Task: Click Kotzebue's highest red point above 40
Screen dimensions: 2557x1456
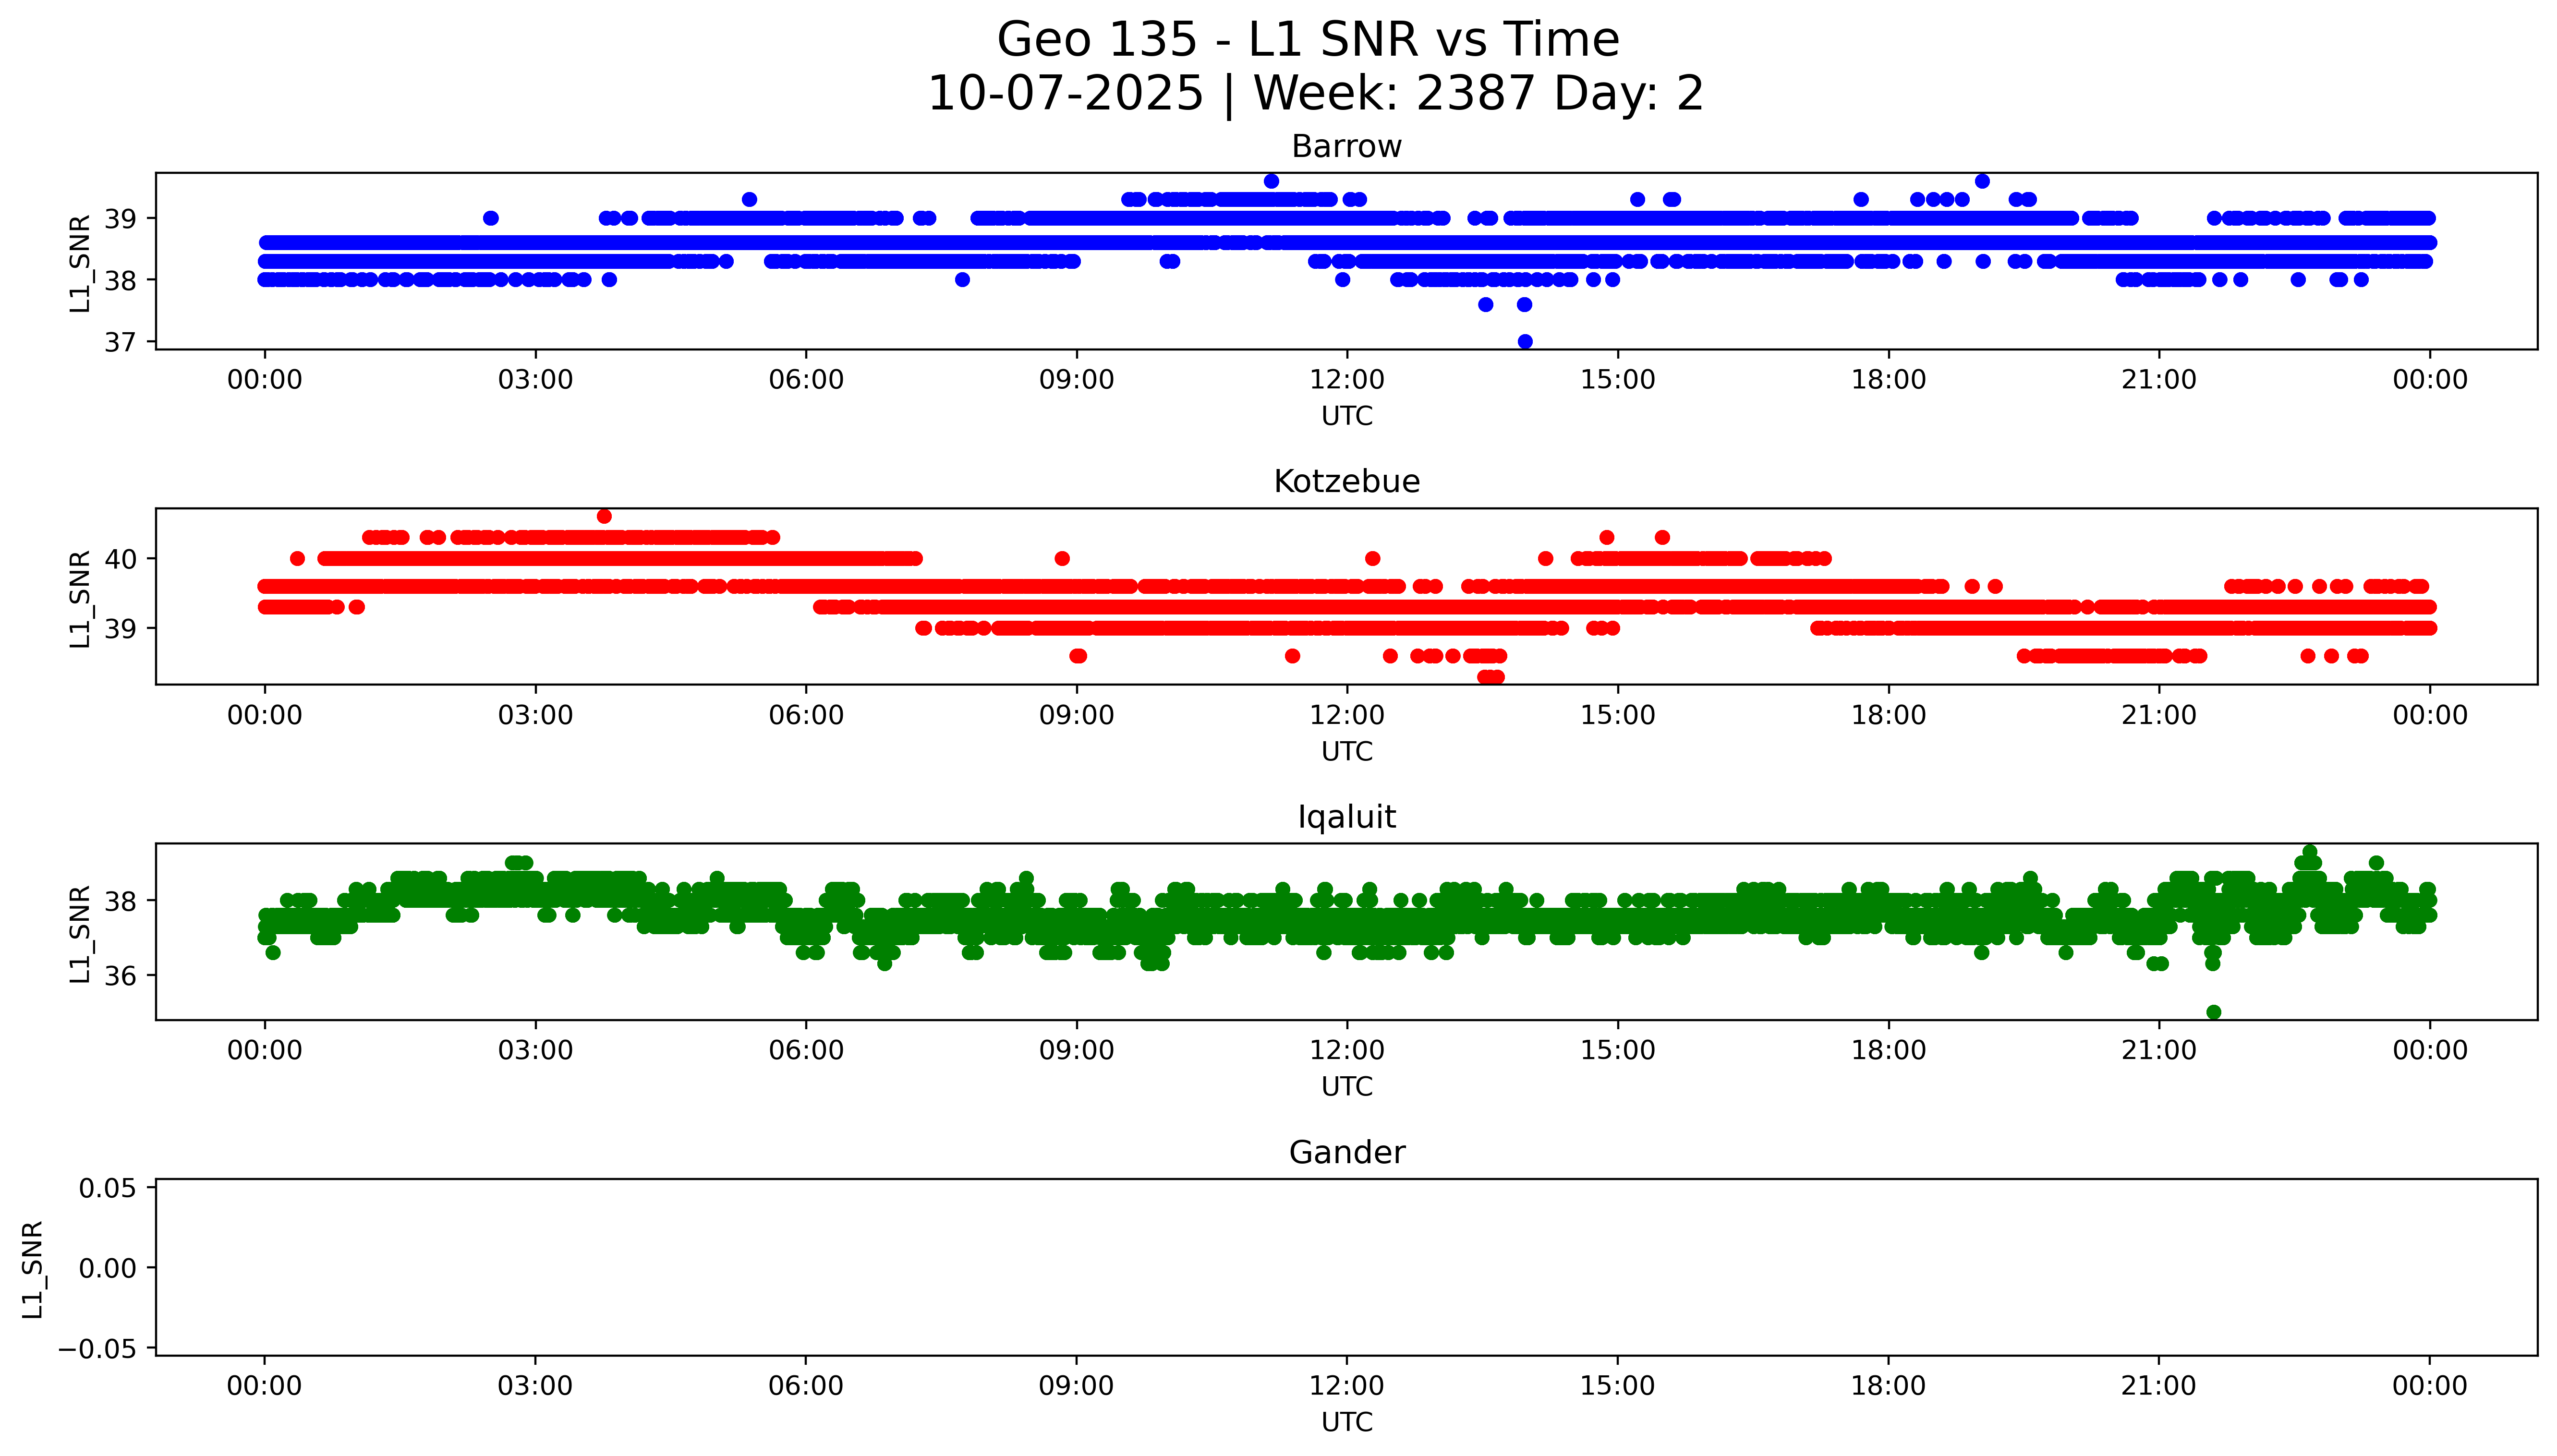Action: [x=604, y=516]
